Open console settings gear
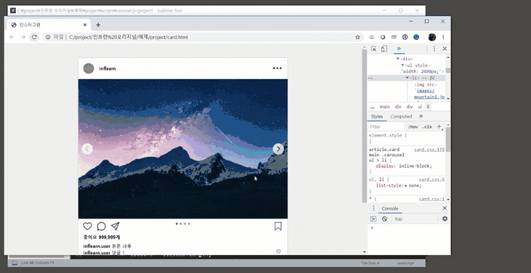Image resolution: width=531 pixels, height=273 pixels. 445,219
